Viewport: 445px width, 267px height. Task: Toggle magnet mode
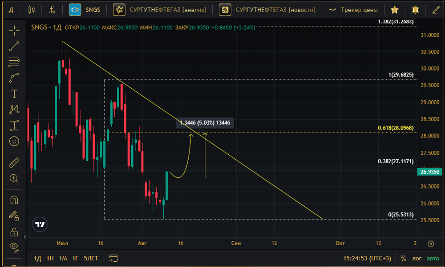pyautogui.click(x=14, y=200)
